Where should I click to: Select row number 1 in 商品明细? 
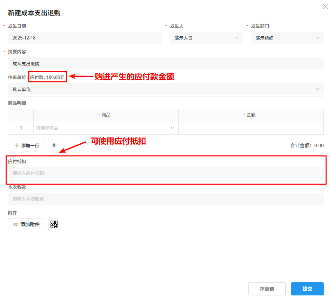coord(21,128)
